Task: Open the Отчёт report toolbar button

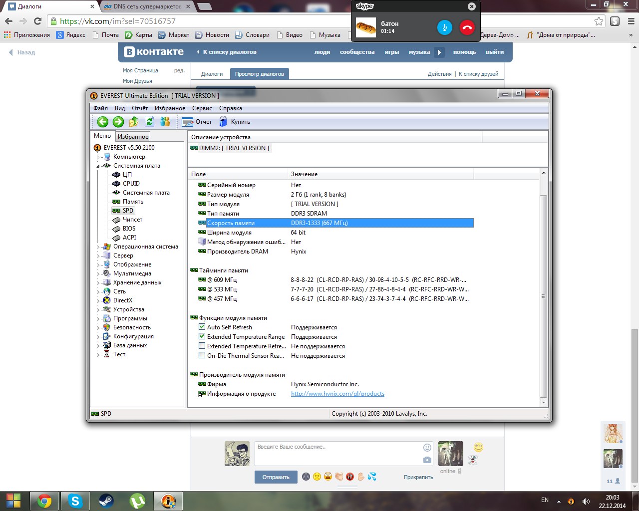Action: point(197,122)
